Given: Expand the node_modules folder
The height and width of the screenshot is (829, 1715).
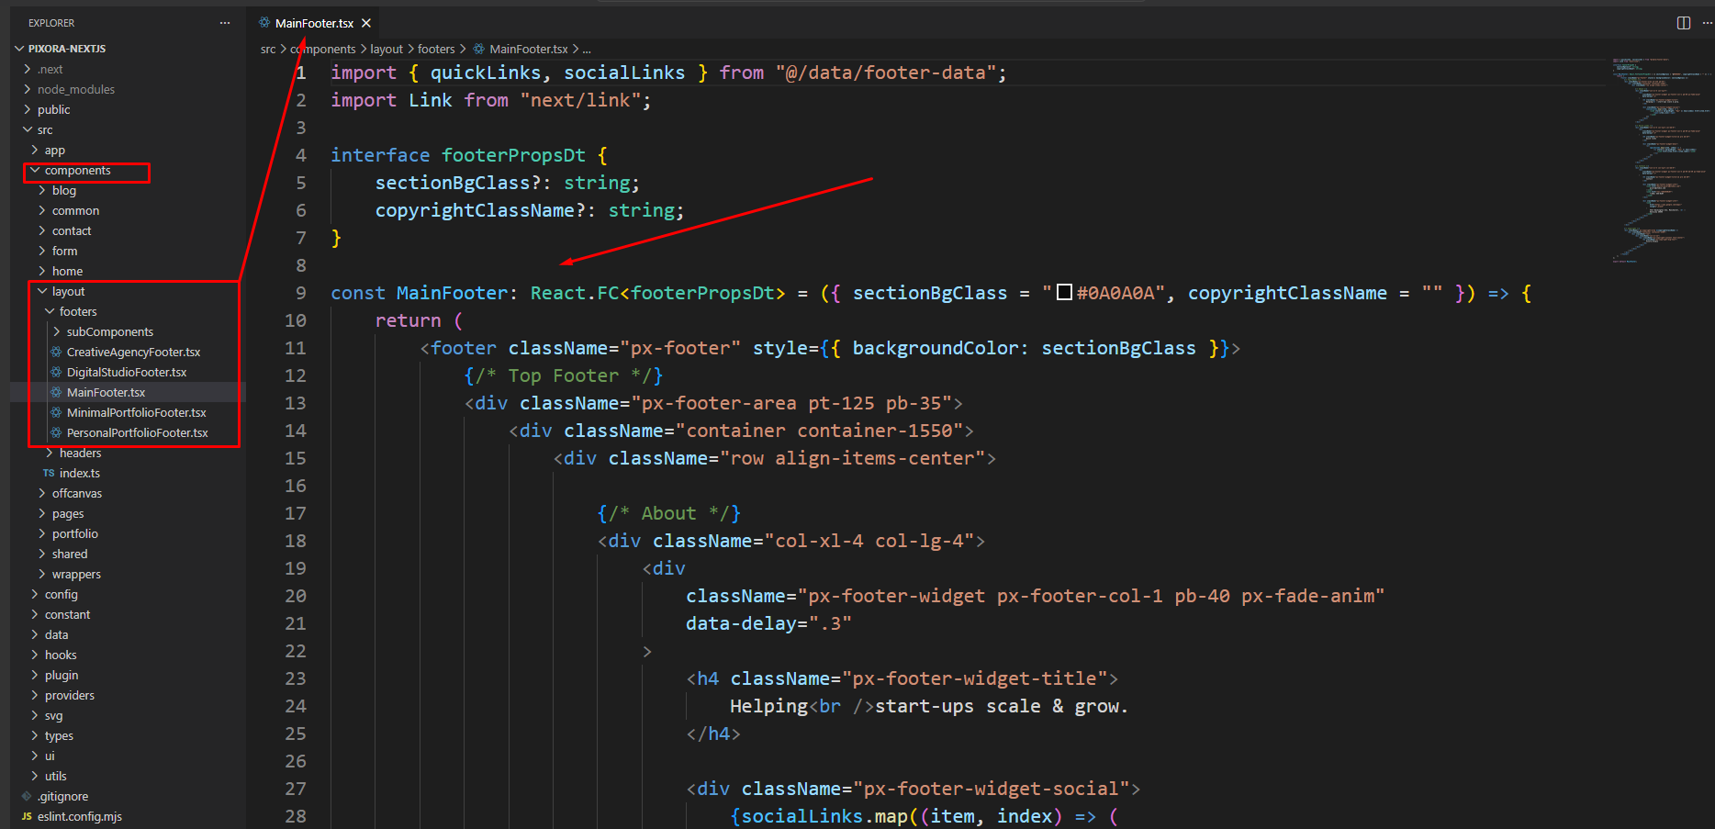Looking at the screenshot, I should 28,90.
